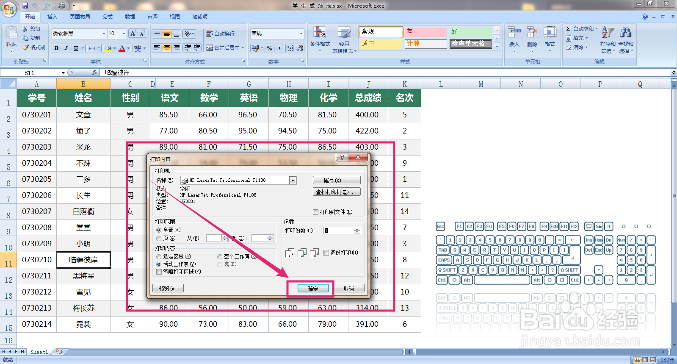Screen dimensions: 677x364
Task: Select 选定区域(N) radio option
Action: coord(159,256)
